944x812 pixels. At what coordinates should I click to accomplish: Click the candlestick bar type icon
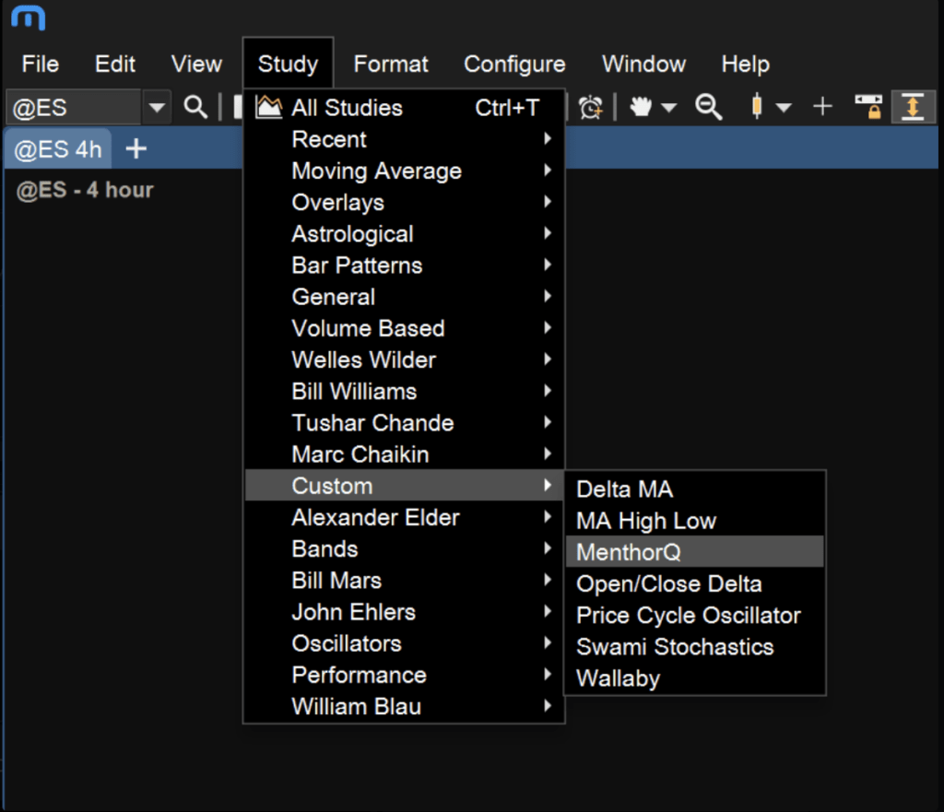point(757,107)
